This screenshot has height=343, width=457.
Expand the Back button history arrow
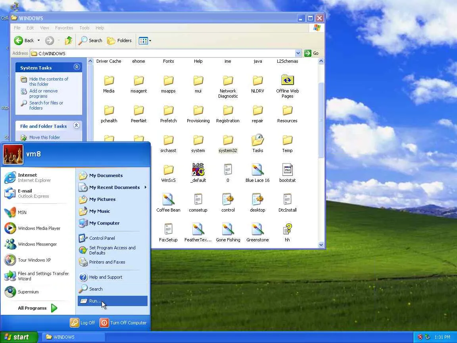(x=38, y=40)
